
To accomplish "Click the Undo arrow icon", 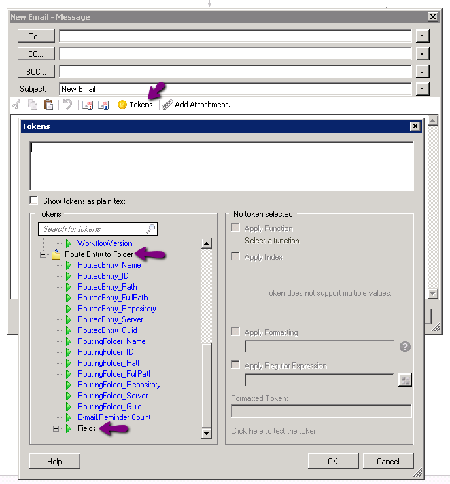I will [x=67, y=105].
